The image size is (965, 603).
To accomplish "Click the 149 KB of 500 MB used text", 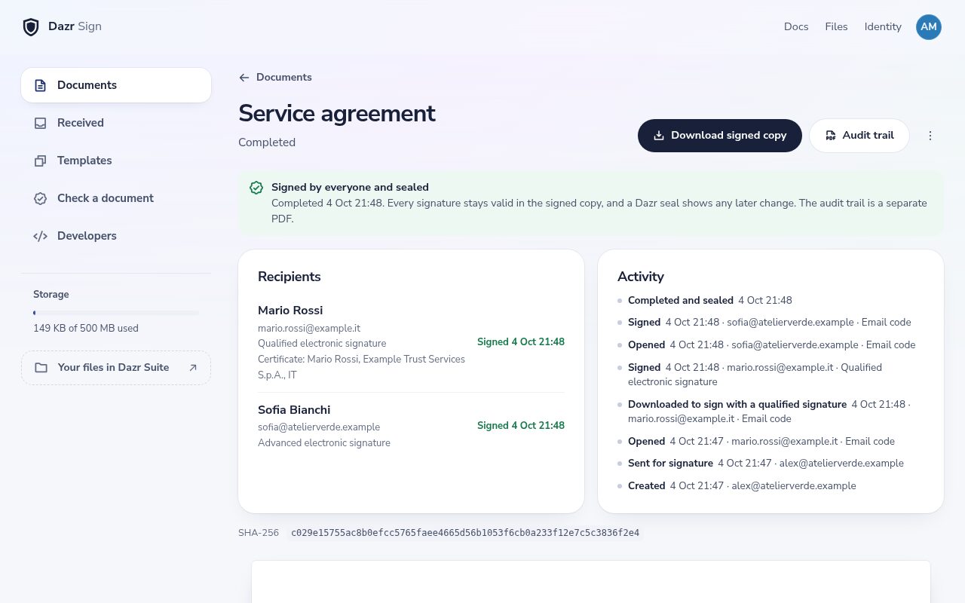I will pos(86,329).
